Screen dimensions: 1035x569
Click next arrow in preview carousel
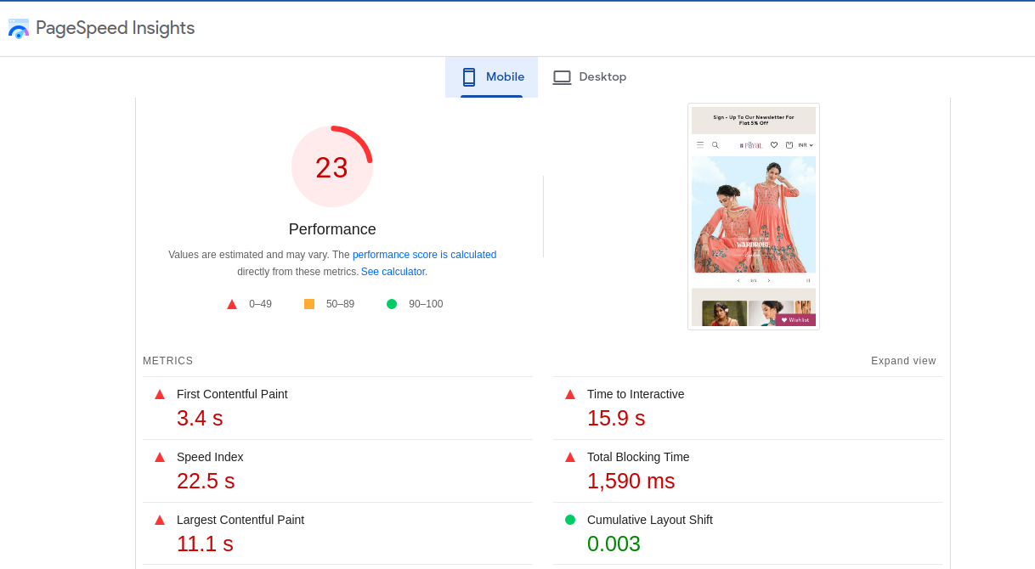tap(768, 279)
